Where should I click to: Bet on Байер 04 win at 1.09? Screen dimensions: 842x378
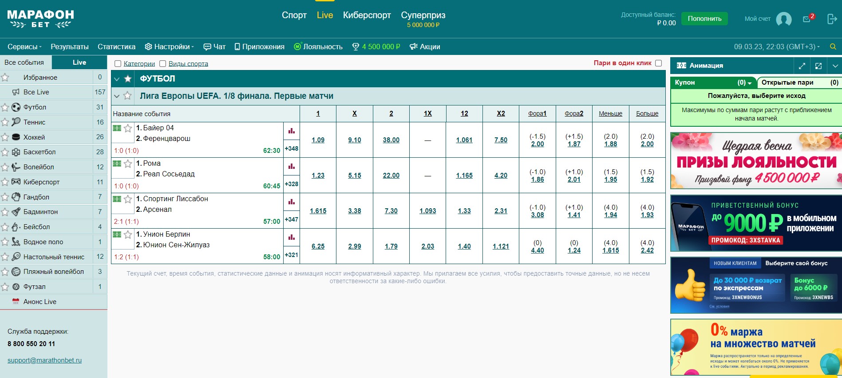[318, 140]
